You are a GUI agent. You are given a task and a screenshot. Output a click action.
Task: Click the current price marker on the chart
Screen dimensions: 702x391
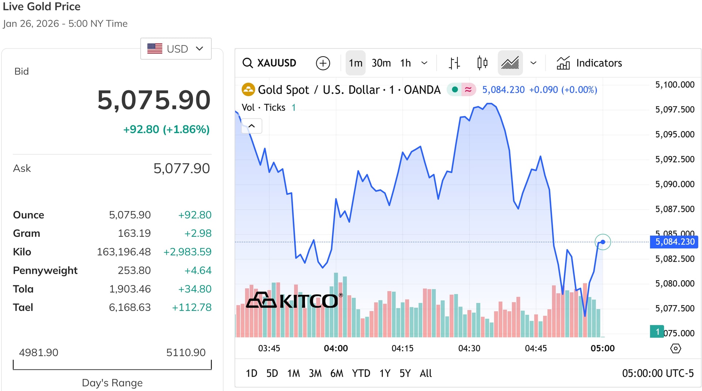603,242
